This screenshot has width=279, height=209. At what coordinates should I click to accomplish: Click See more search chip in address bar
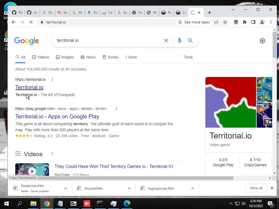[x=194, y=22]
